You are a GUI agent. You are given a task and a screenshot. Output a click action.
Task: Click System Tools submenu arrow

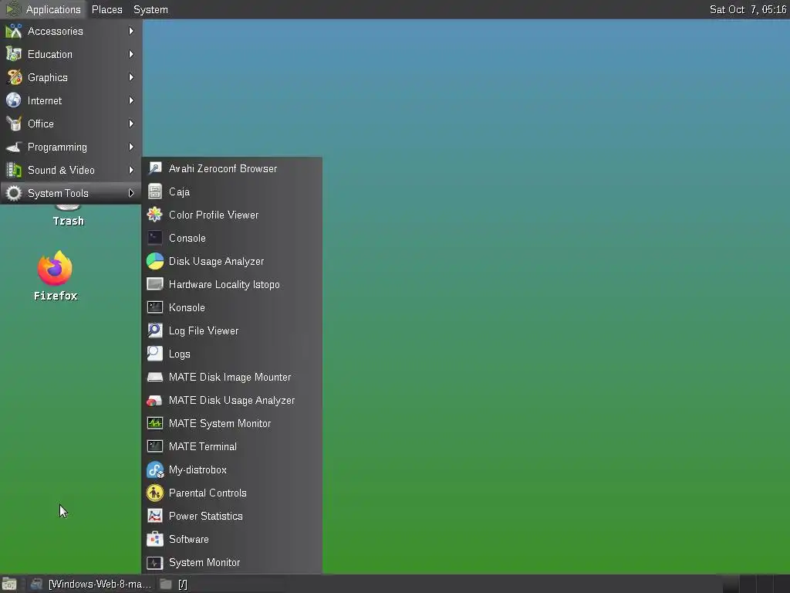(131, 194)
